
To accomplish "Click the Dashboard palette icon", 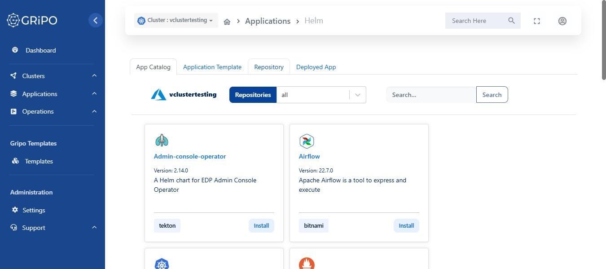I will (15, 50).
